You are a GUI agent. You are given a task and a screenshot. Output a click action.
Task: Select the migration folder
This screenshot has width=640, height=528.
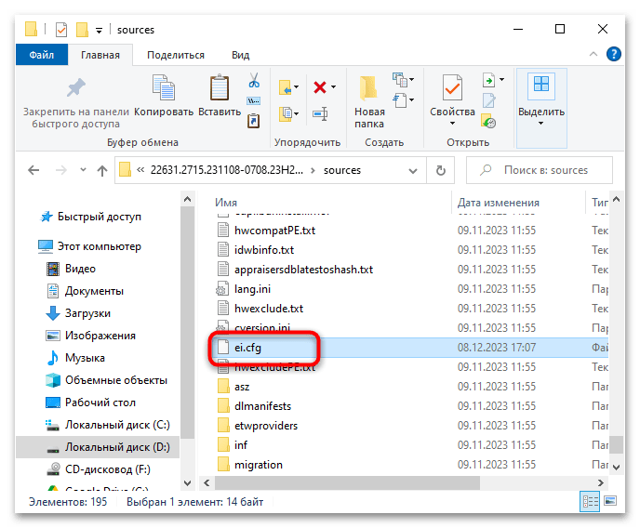tap(259, 465)
